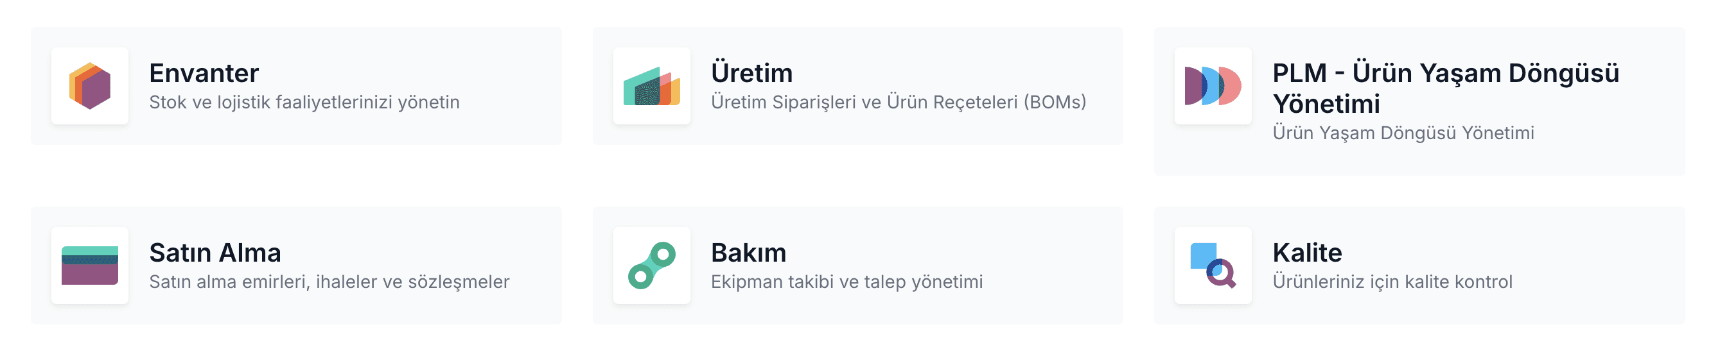Select the Kalite magnifying glass icon
This screenshot has width=1711, height=354.
1213,266
